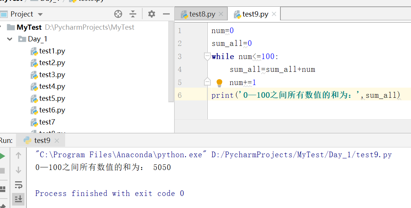411x208 pixels.
Task: Click the python.exe command line in console
Action: click(x=213, y=155)
